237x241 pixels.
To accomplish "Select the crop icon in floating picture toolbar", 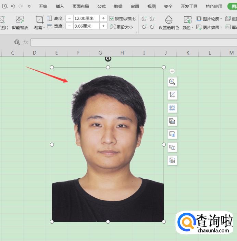I will tap(172, 95).
